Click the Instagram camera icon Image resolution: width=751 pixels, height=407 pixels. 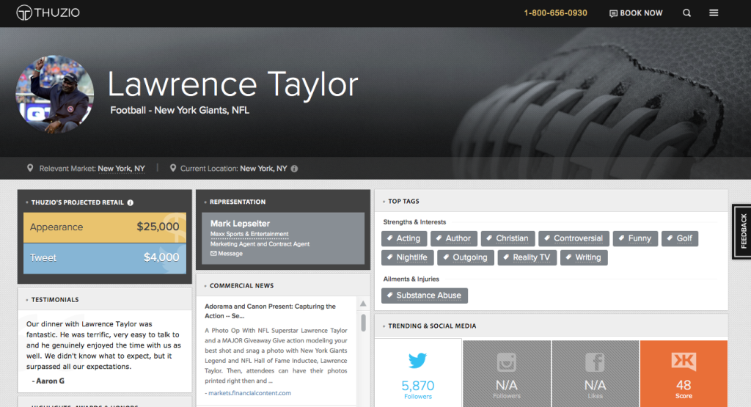click(x=506, y=362)
